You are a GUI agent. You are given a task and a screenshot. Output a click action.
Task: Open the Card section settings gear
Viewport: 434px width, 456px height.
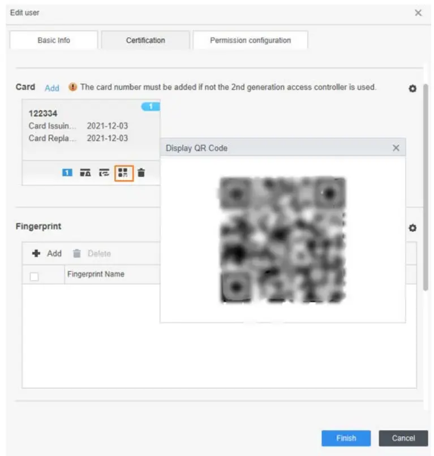[412, 89]
